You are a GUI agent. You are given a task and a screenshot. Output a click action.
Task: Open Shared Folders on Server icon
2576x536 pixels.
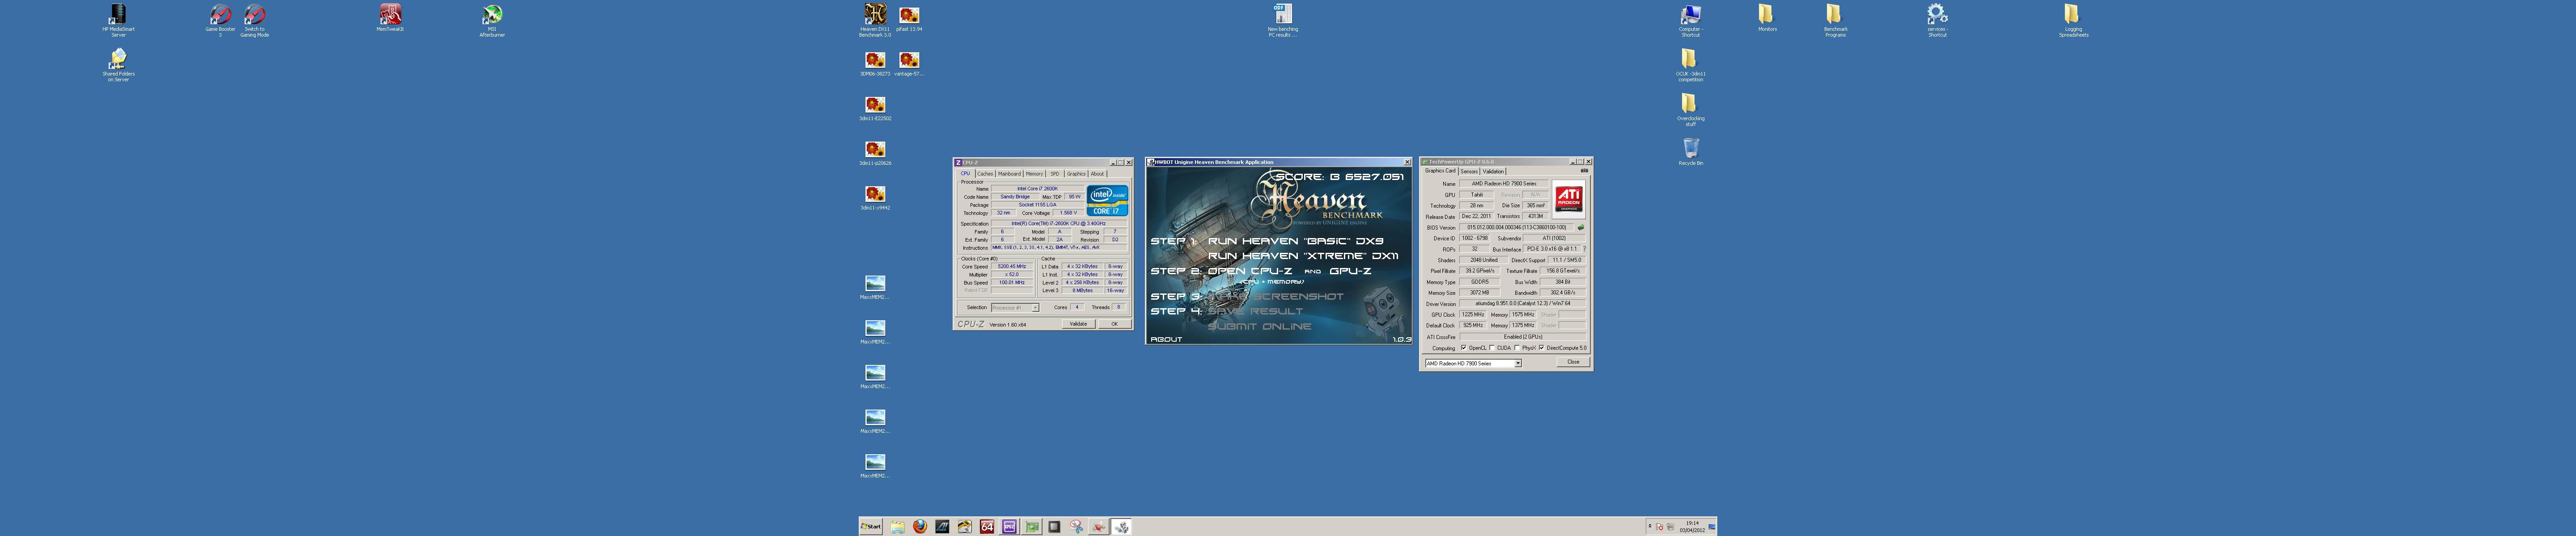(118, 65)
